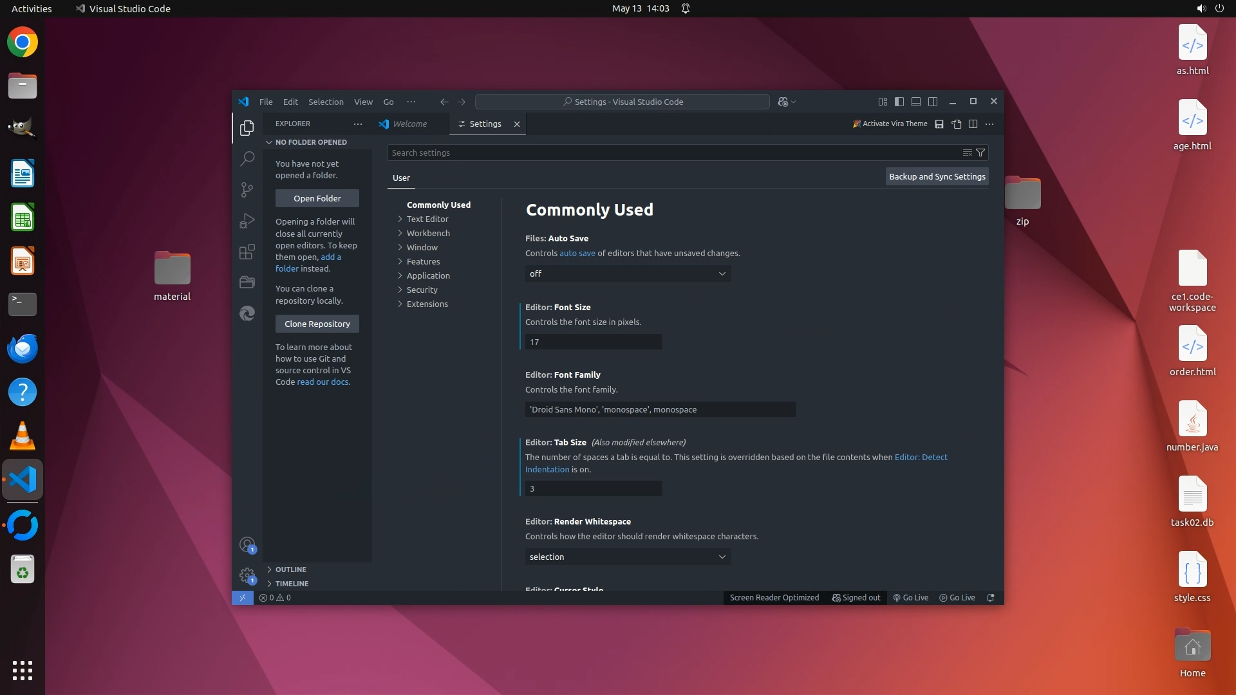Click the filter settings funnel icon
Image resolution: width=1236 pixels, height=695 pixels.
pyautogui.click(x=980, y=153)
